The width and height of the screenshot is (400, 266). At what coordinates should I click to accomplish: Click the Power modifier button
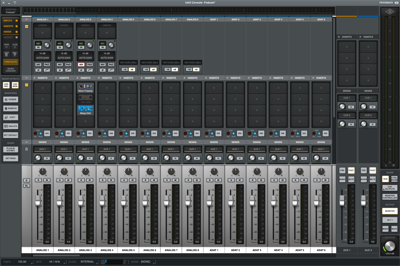tap(11, 100)
